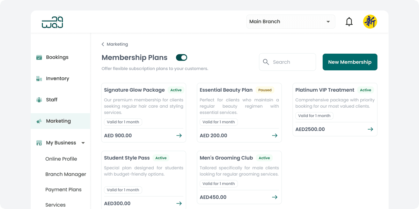Click the waj logo in the header

pyautogui.click(x=52, y=22)
